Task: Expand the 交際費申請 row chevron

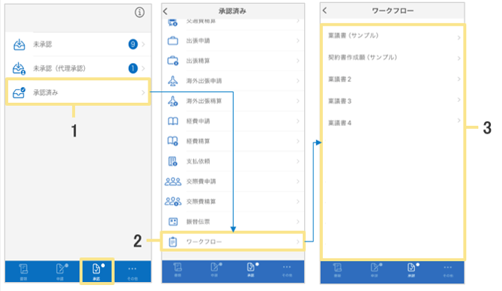Action: 297,181
